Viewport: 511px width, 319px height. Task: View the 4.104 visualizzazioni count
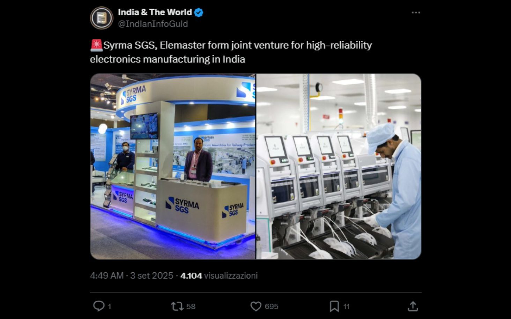[x=219, y=275]
